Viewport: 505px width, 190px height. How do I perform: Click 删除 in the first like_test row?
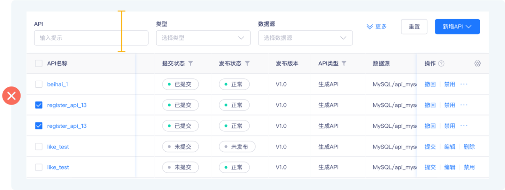[469, 147]
